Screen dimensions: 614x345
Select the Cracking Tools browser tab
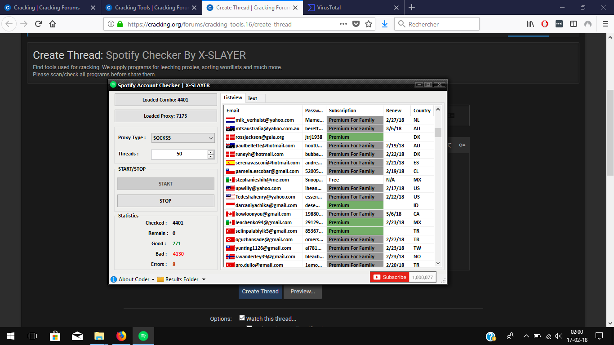[151, 7]
